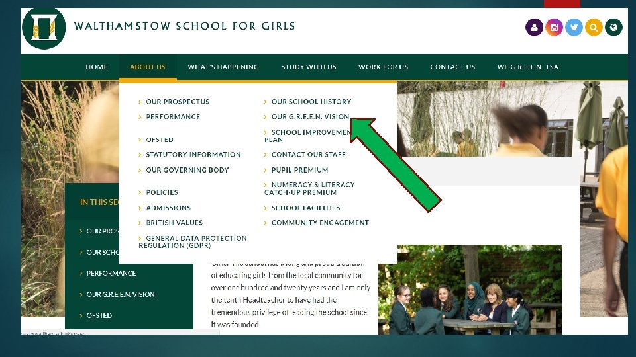This screenshot has height=357, width=636.
Task: Click the Walthamstow School for Girls title
Action: click(185, 26)
